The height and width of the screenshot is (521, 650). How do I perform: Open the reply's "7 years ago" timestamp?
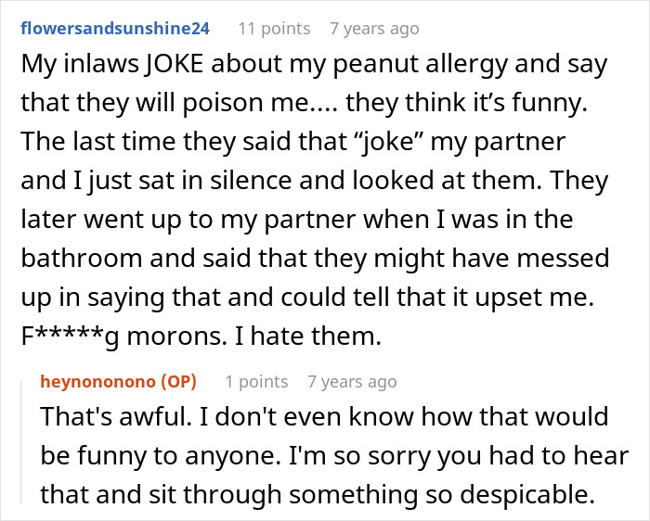click(x=352, y=381)
